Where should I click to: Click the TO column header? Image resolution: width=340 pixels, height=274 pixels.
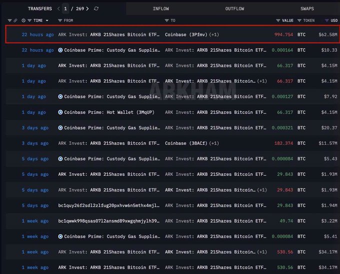(x=173, y=21)
